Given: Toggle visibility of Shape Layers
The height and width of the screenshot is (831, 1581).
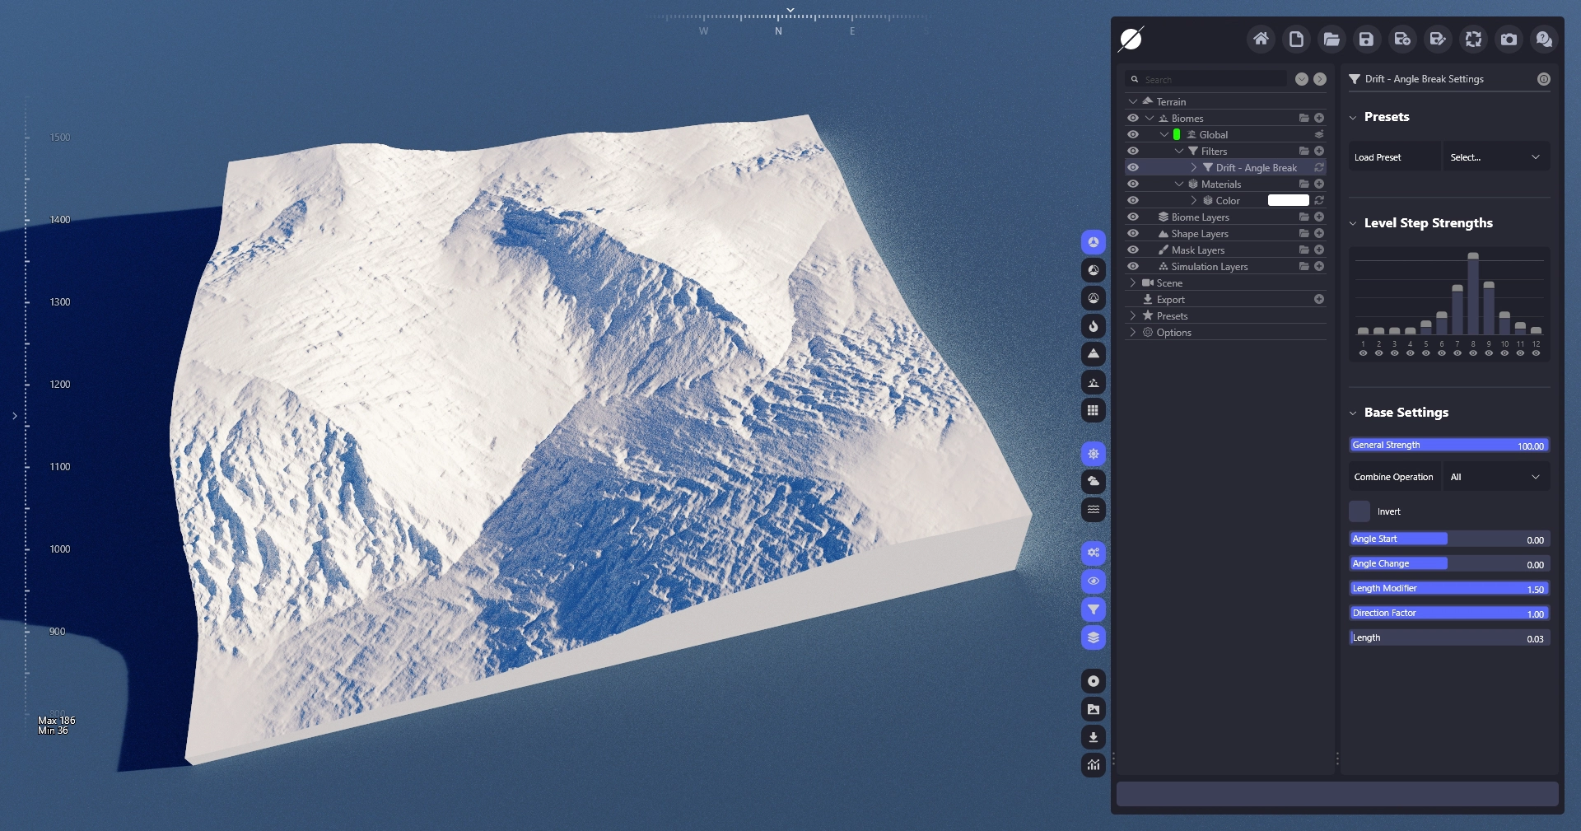Looking at the screenshot, I should tap(1133, 233).
